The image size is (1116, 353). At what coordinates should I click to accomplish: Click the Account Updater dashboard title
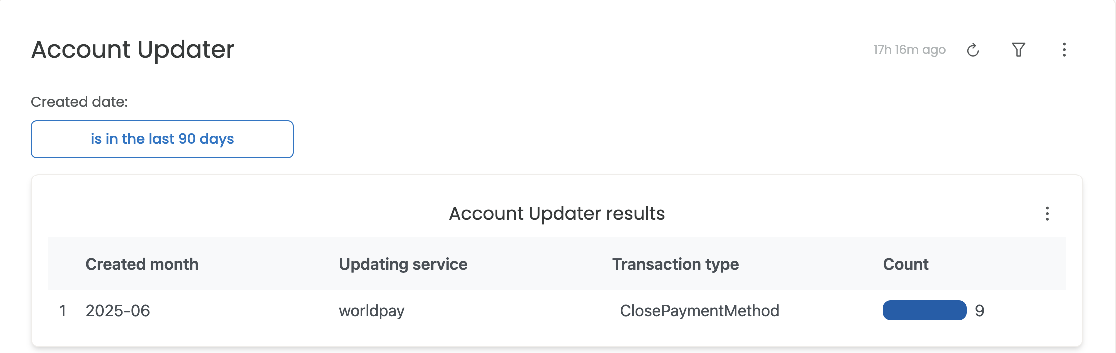(x=133, y=50)
